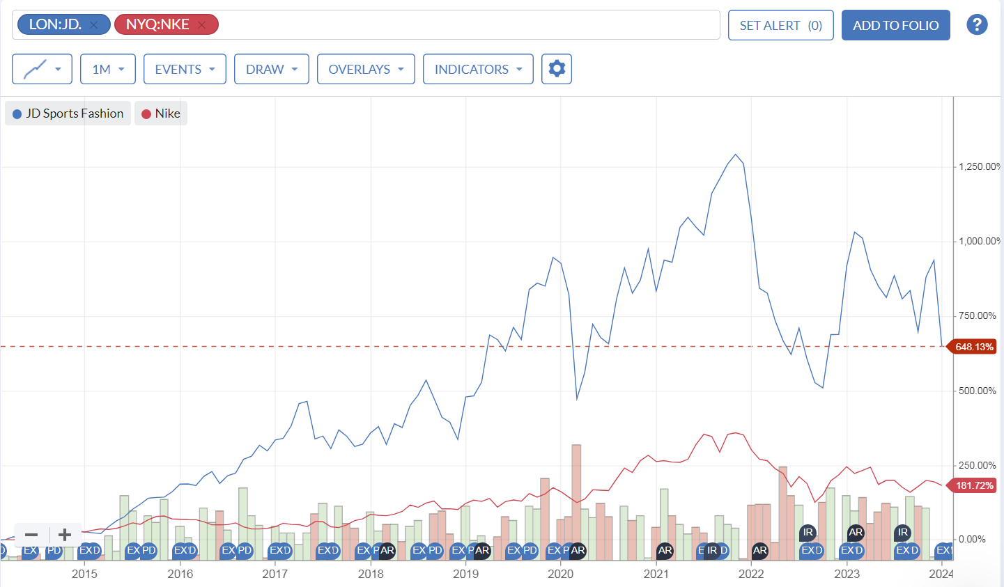Click the 250.00% axis label
Image resolution: width=1004 pixels, height=587 pixels.
point(978,465)
